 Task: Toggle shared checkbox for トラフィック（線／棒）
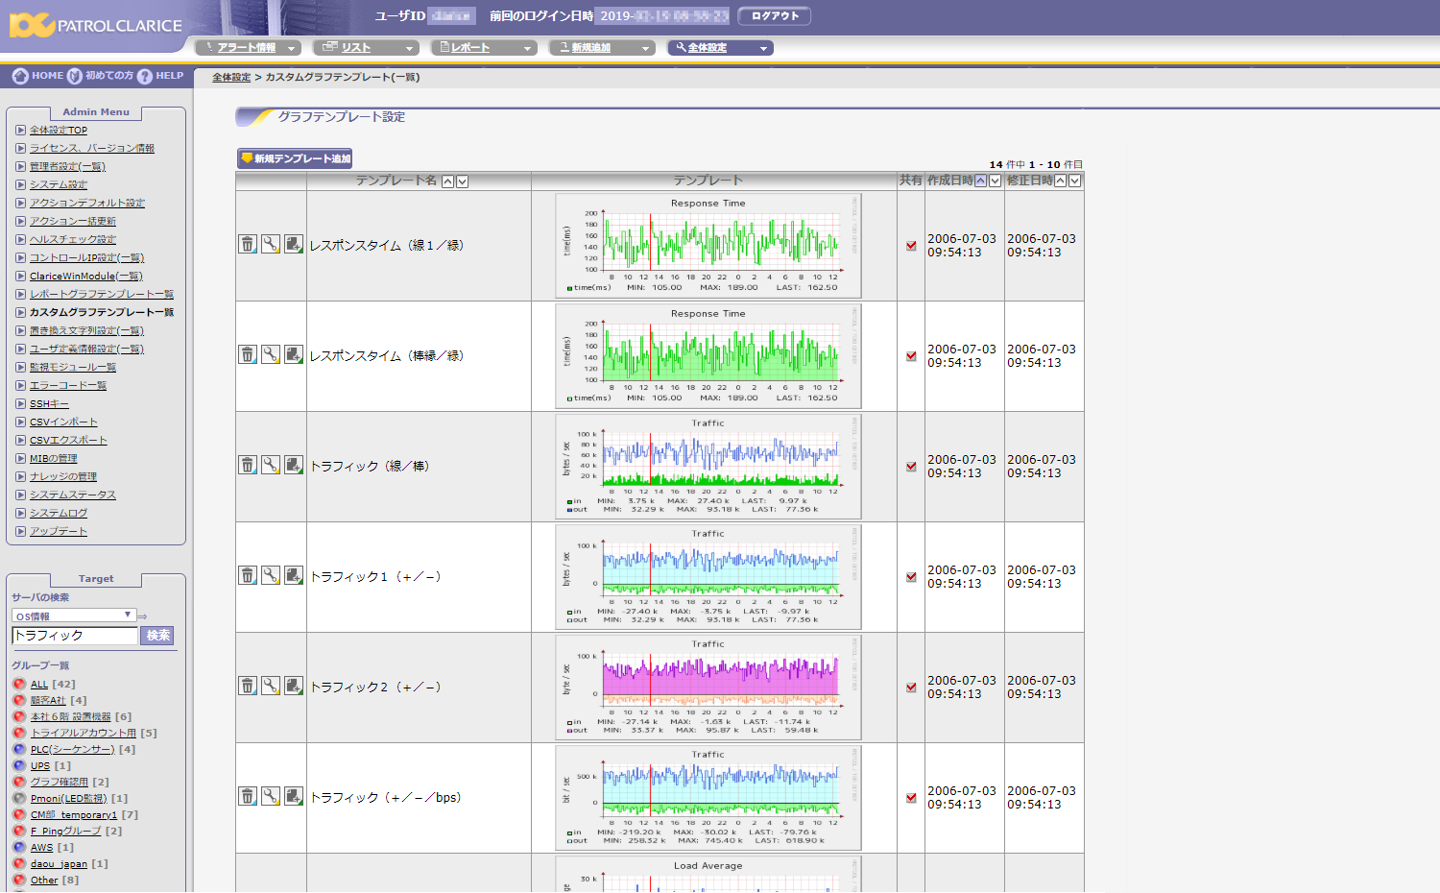tap(911, 467)
